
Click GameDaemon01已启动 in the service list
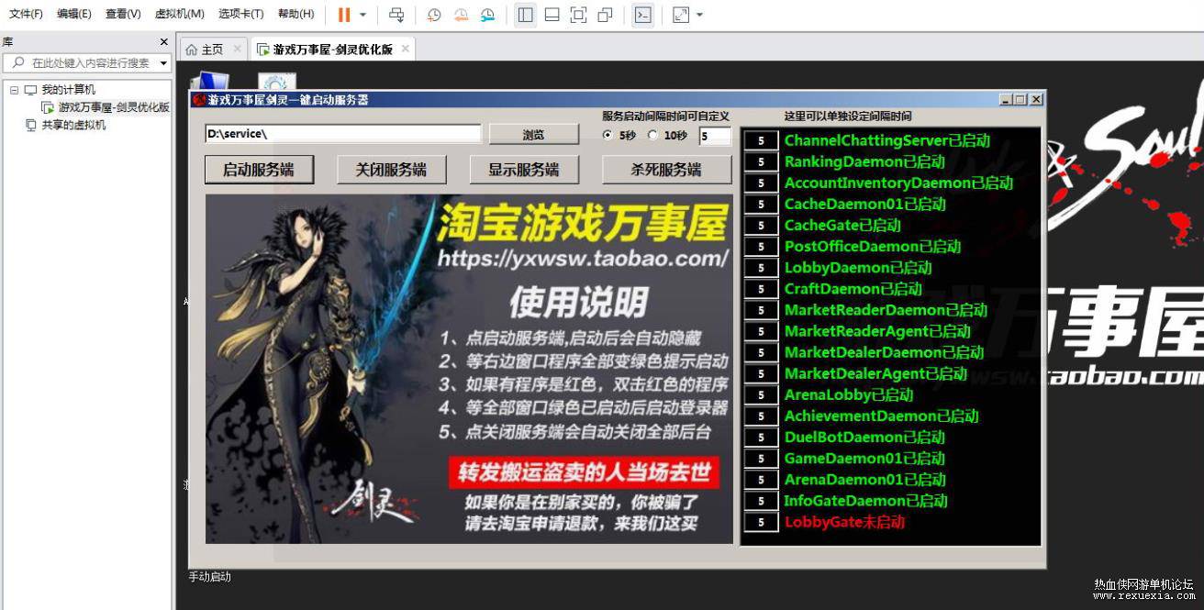(x=864, y=459)
